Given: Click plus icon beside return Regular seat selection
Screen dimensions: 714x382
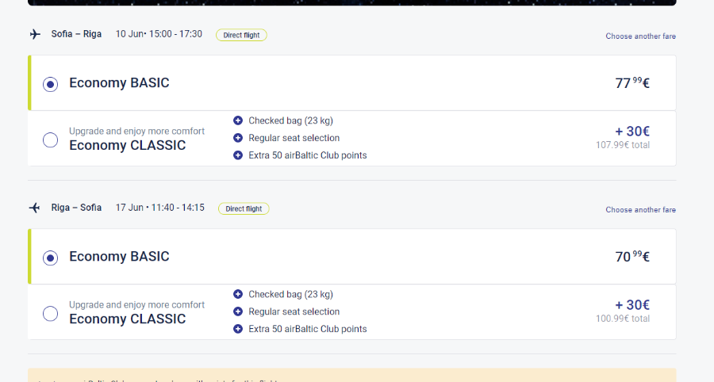Looking at the screenshot, I should click(x=238, y=311).
